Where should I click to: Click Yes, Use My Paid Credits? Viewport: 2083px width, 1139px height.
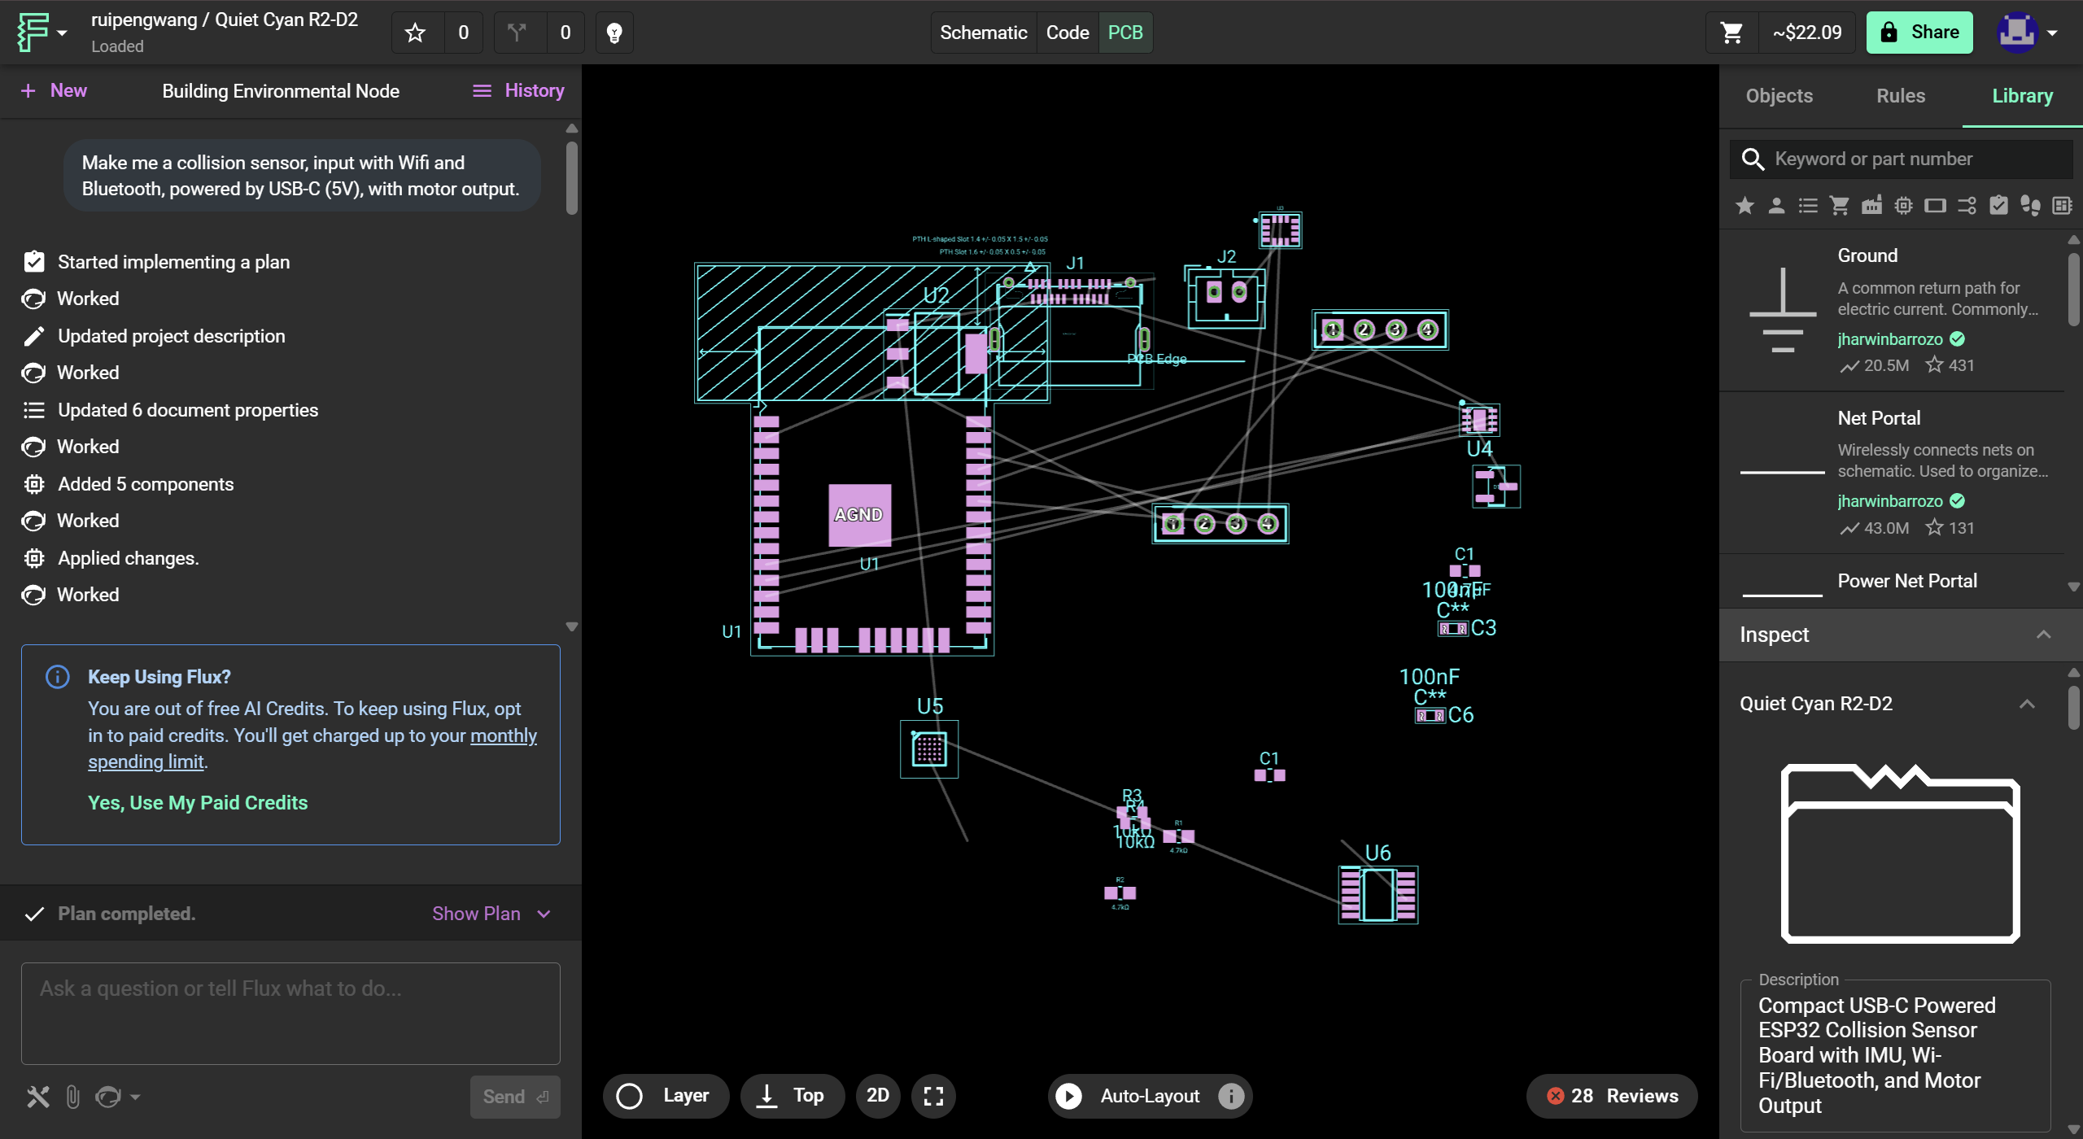coord(198,803)
